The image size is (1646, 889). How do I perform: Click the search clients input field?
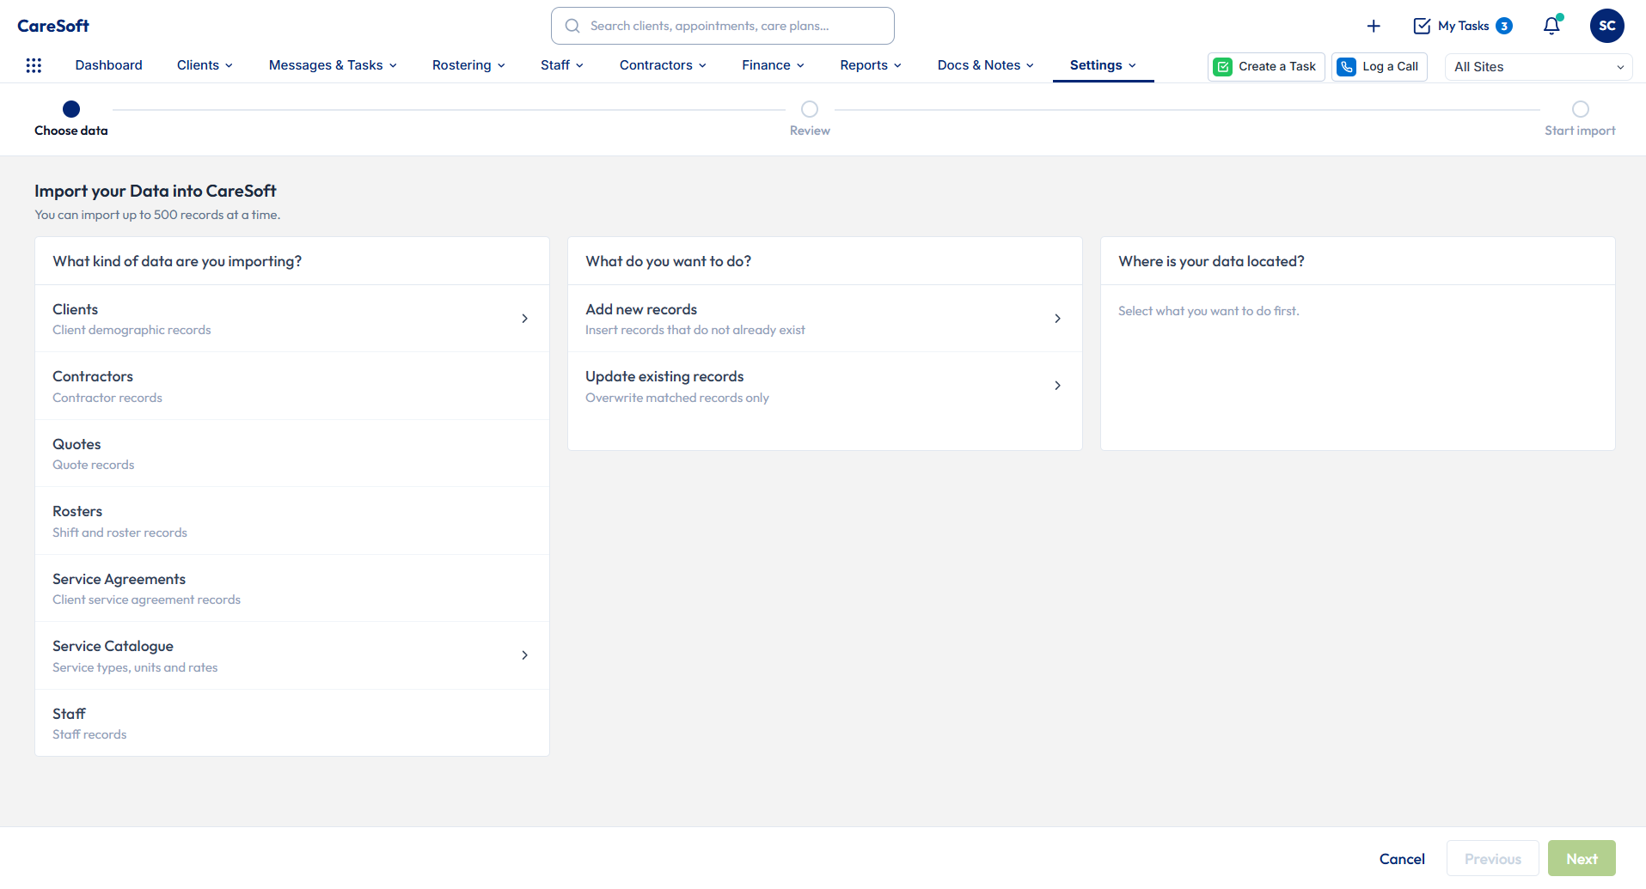[722, 26]
